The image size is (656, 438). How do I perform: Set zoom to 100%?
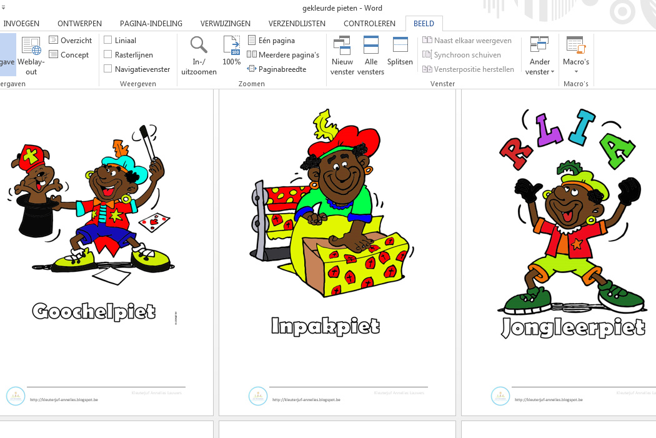(231, 51)
